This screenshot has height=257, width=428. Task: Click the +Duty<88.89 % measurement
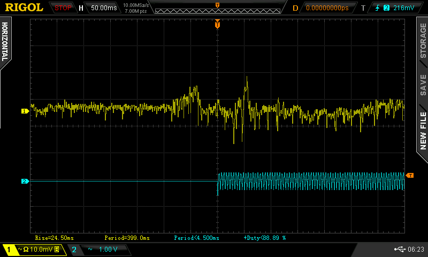coord(265,238)
